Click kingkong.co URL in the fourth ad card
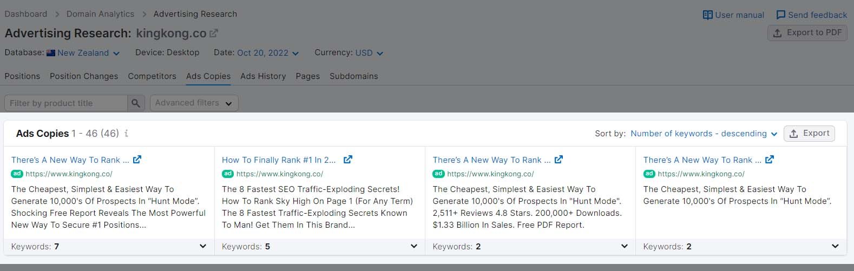 (701, 174)
